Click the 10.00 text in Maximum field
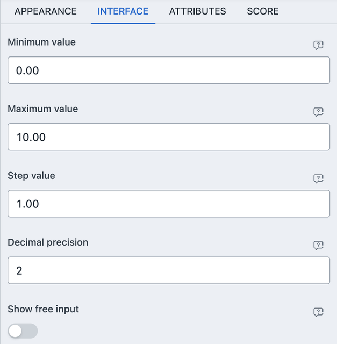This screenshot has height=344, width=337. [x=31, y=137]
